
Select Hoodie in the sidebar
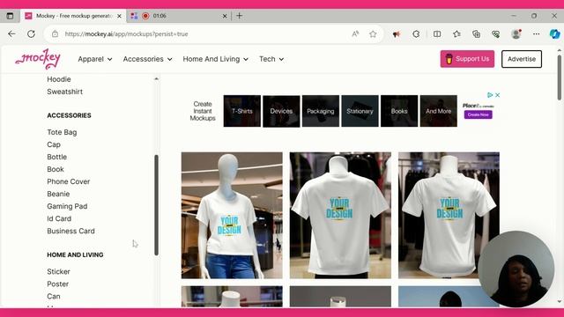coord(59,79)
